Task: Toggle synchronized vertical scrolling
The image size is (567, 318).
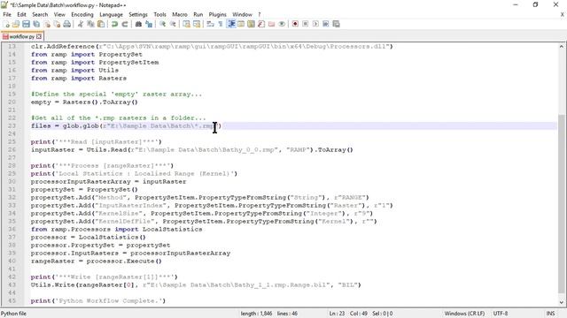Action: [x=186, y=24]
